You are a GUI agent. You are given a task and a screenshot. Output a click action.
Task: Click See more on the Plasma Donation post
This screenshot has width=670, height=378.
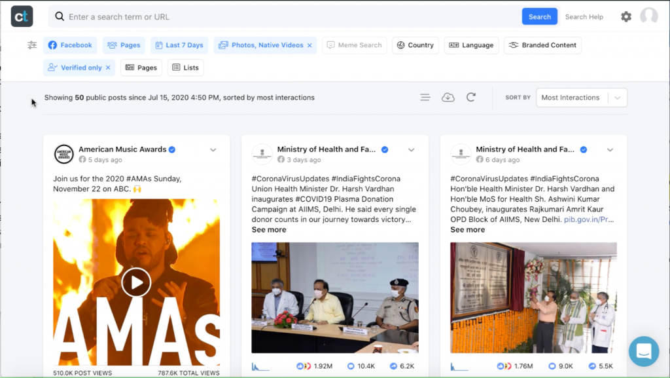269,230
